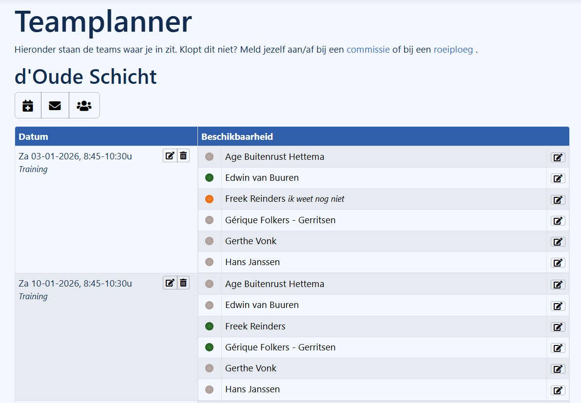The height and width of the screenshot is (403, 581).
Task: Click Freek Reinders' orange status dot
Action: click(x=210, y=199)
